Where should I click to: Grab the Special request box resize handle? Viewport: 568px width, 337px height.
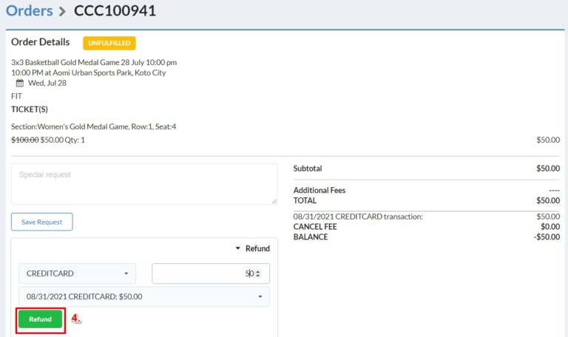[274, 200]
